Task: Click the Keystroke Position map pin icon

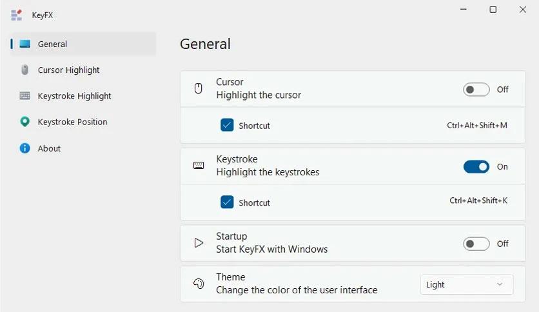Action: click(24, 122)
